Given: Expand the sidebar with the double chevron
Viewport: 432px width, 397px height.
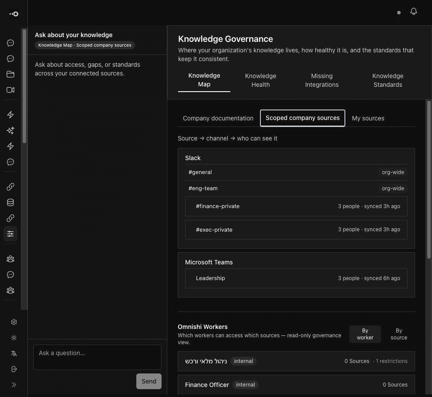Looking at the screenshot, I should point(14,385).
